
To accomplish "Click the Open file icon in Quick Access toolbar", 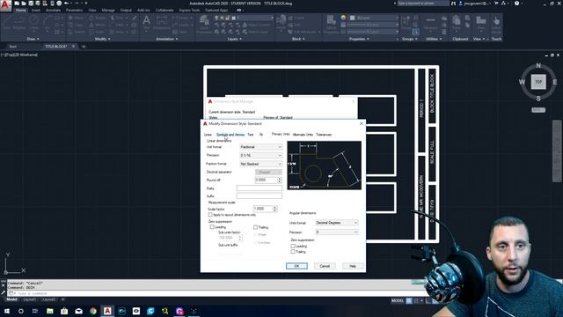I will pos(24,4).
